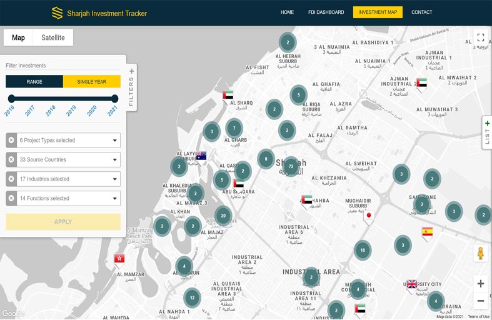This screenshot has height=320, width=492.
Task: Expand the Source Countries dropdown
Action: click(x=68, y=160)
